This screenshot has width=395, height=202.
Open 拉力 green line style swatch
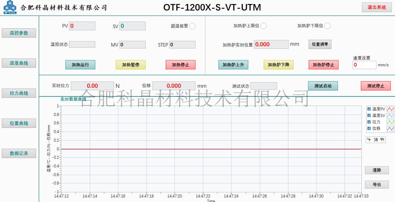pos(390,122)
